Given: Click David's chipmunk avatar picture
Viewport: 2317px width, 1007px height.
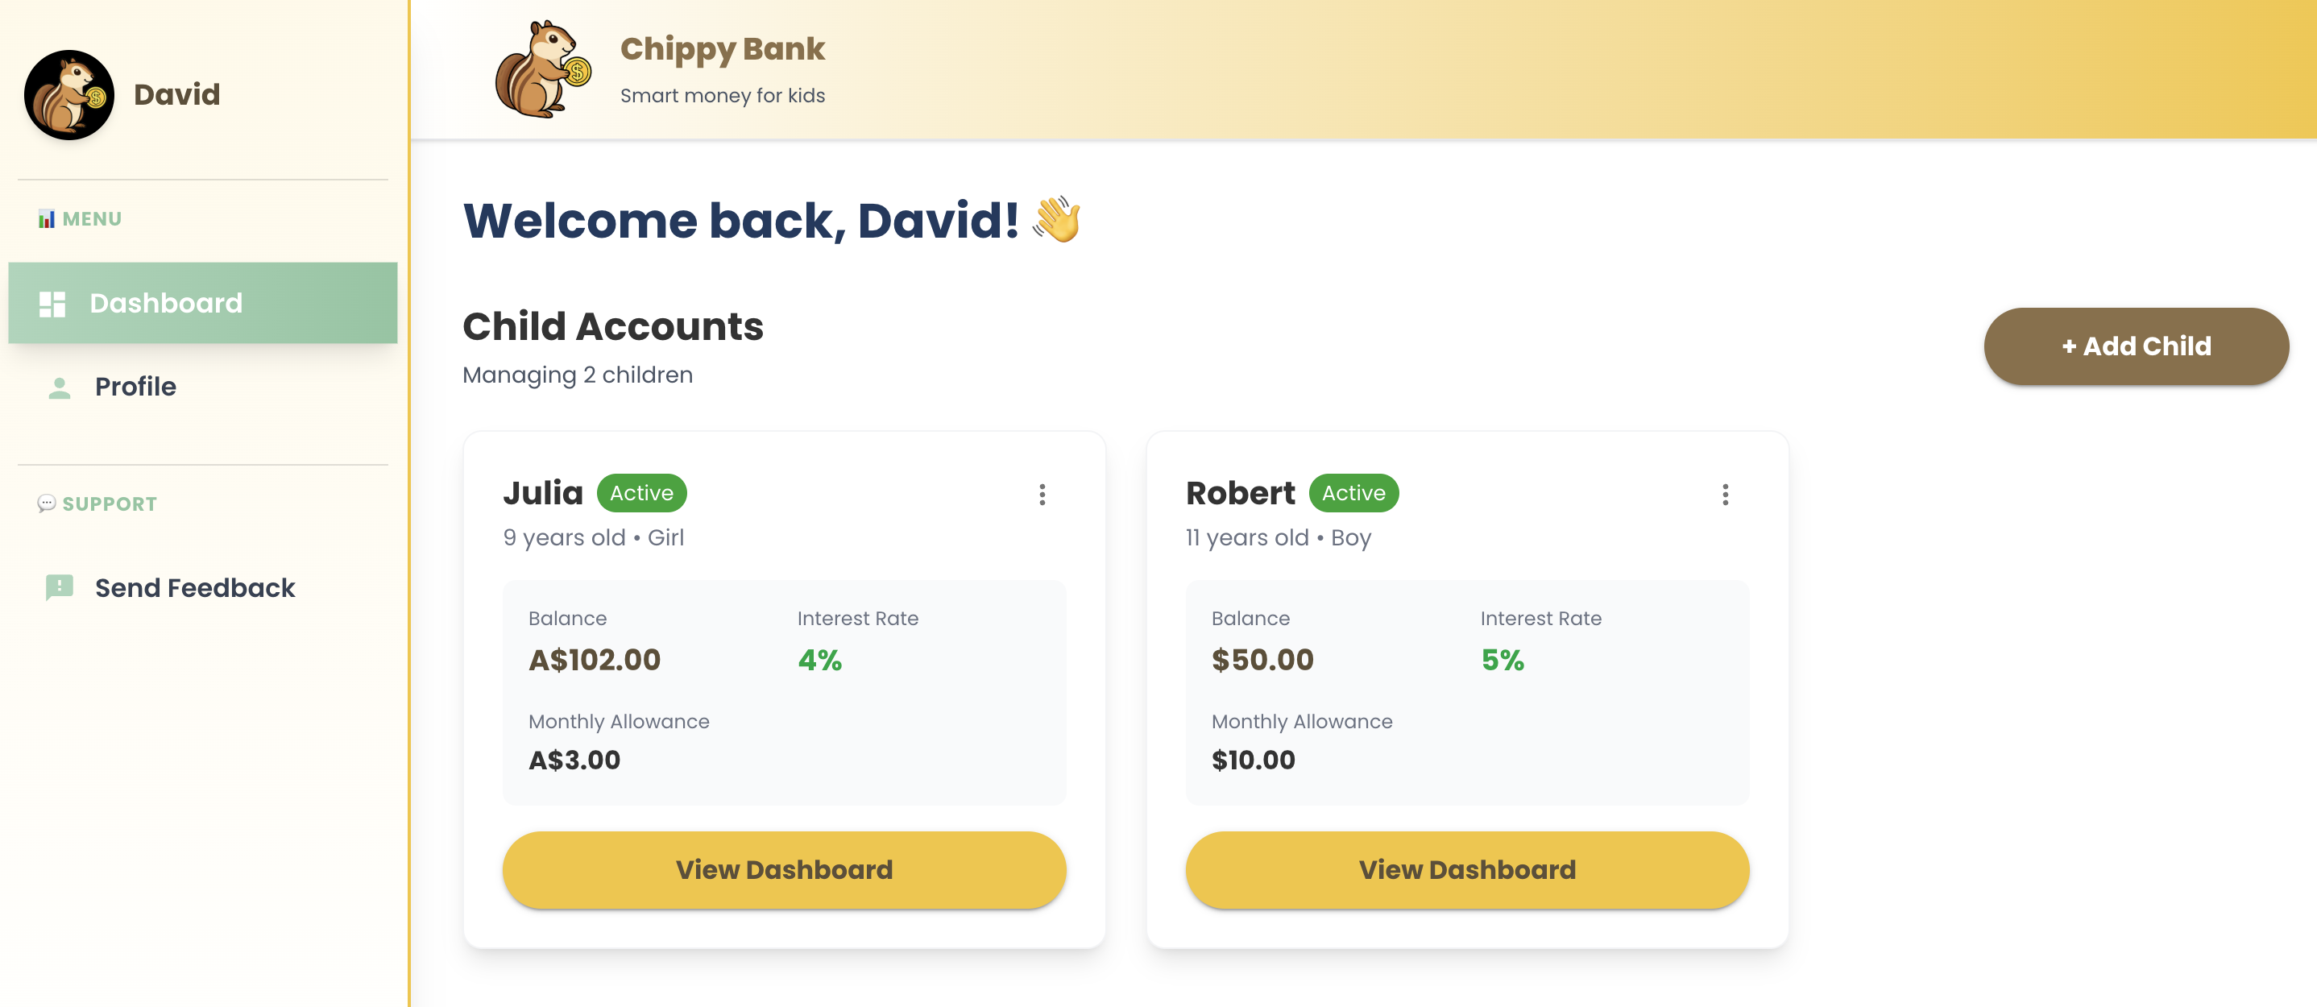Looking at the screenshot, I should click(68, 94).
